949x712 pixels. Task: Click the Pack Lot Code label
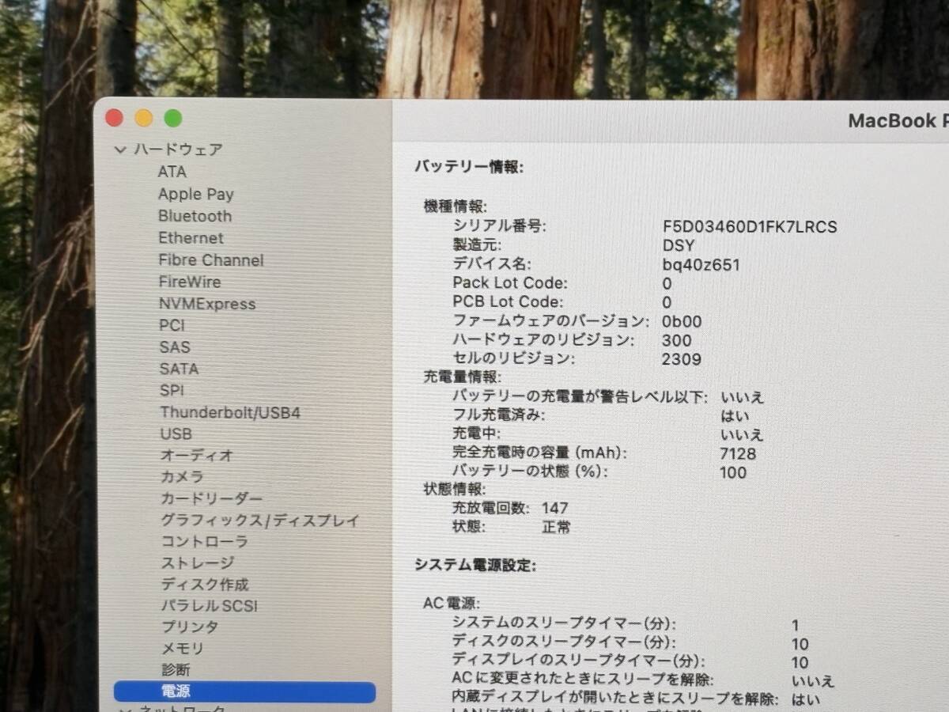(510, 283)
